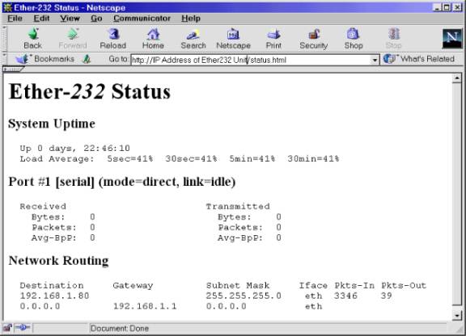Click the Pkts-Out value '39'
Screen dimensions: 466x336
(x=386, y=296)
